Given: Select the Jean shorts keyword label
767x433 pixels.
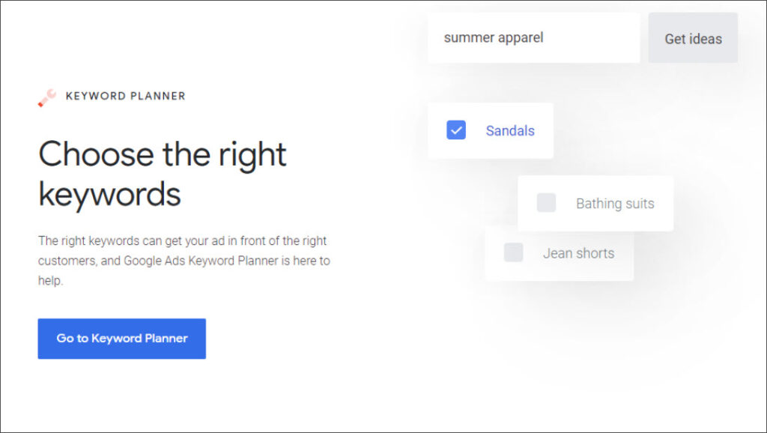Looking at the screenshot, I should [x=579, y=253].
